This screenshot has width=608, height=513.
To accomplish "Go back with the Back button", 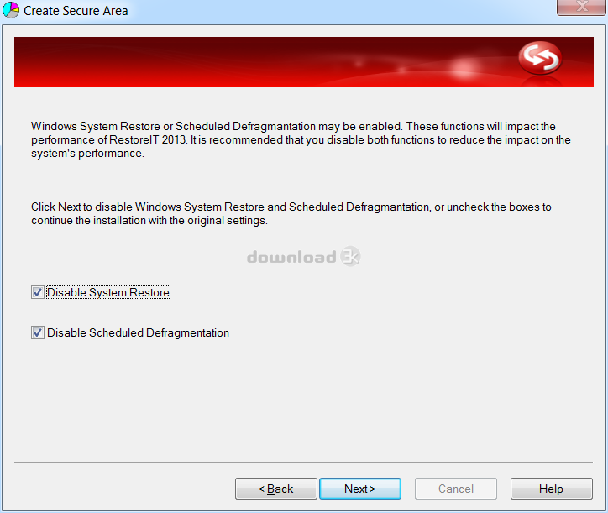I will pyautogui.click(x=275, y=489).
